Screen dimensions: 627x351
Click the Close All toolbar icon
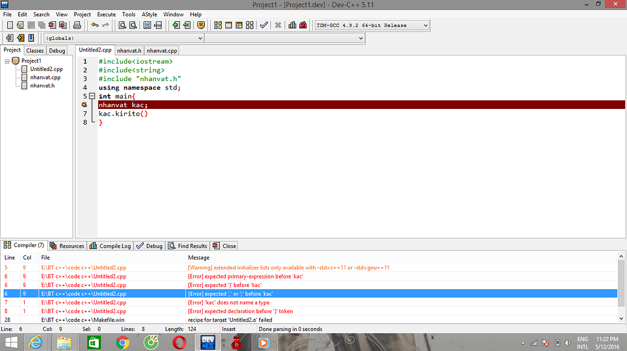coord(63,25)
